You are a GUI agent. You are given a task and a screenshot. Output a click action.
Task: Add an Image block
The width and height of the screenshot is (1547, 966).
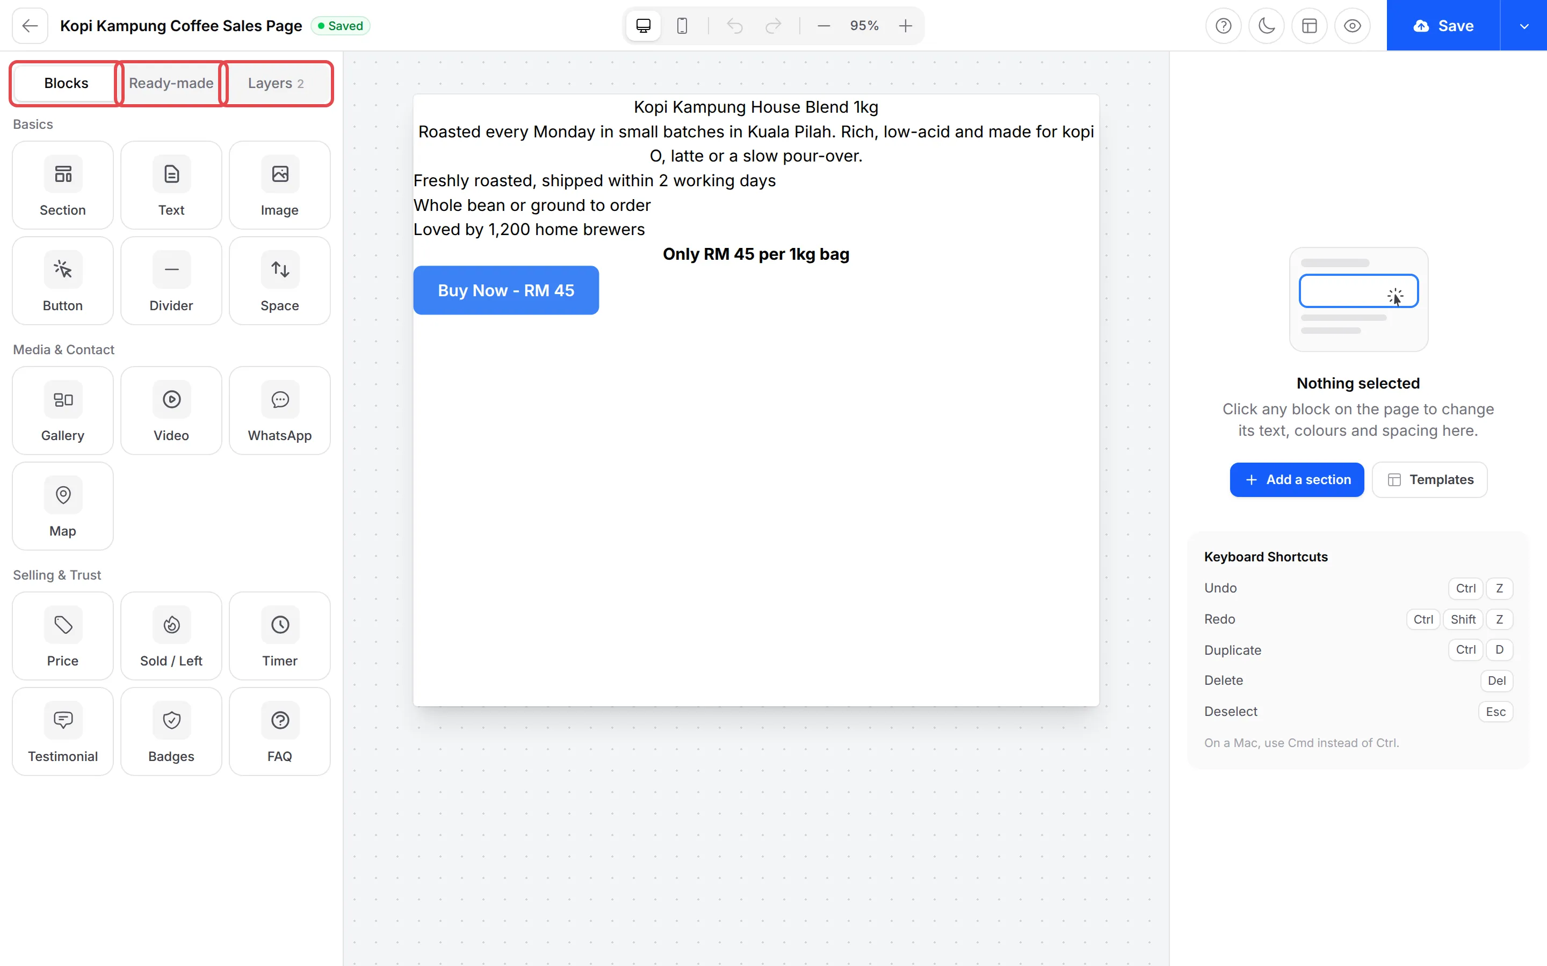[x=280, y=185]
